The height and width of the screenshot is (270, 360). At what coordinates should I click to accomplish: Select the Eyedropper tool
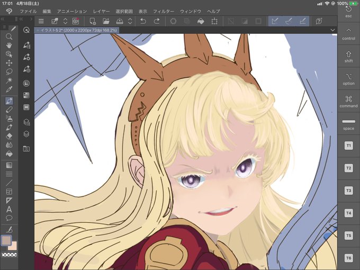9,89
